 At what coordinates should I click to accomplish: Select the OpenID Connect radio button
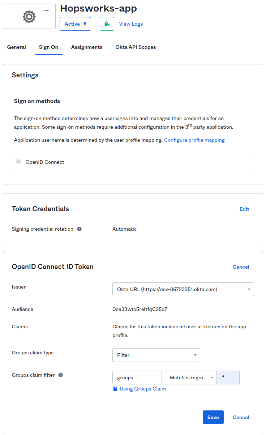19,162
